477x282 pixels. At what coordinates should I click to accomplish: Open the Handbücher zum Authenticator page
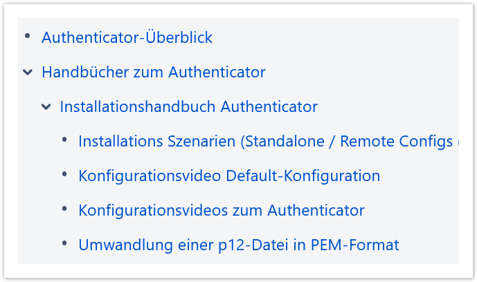click(x=153, y=72)
